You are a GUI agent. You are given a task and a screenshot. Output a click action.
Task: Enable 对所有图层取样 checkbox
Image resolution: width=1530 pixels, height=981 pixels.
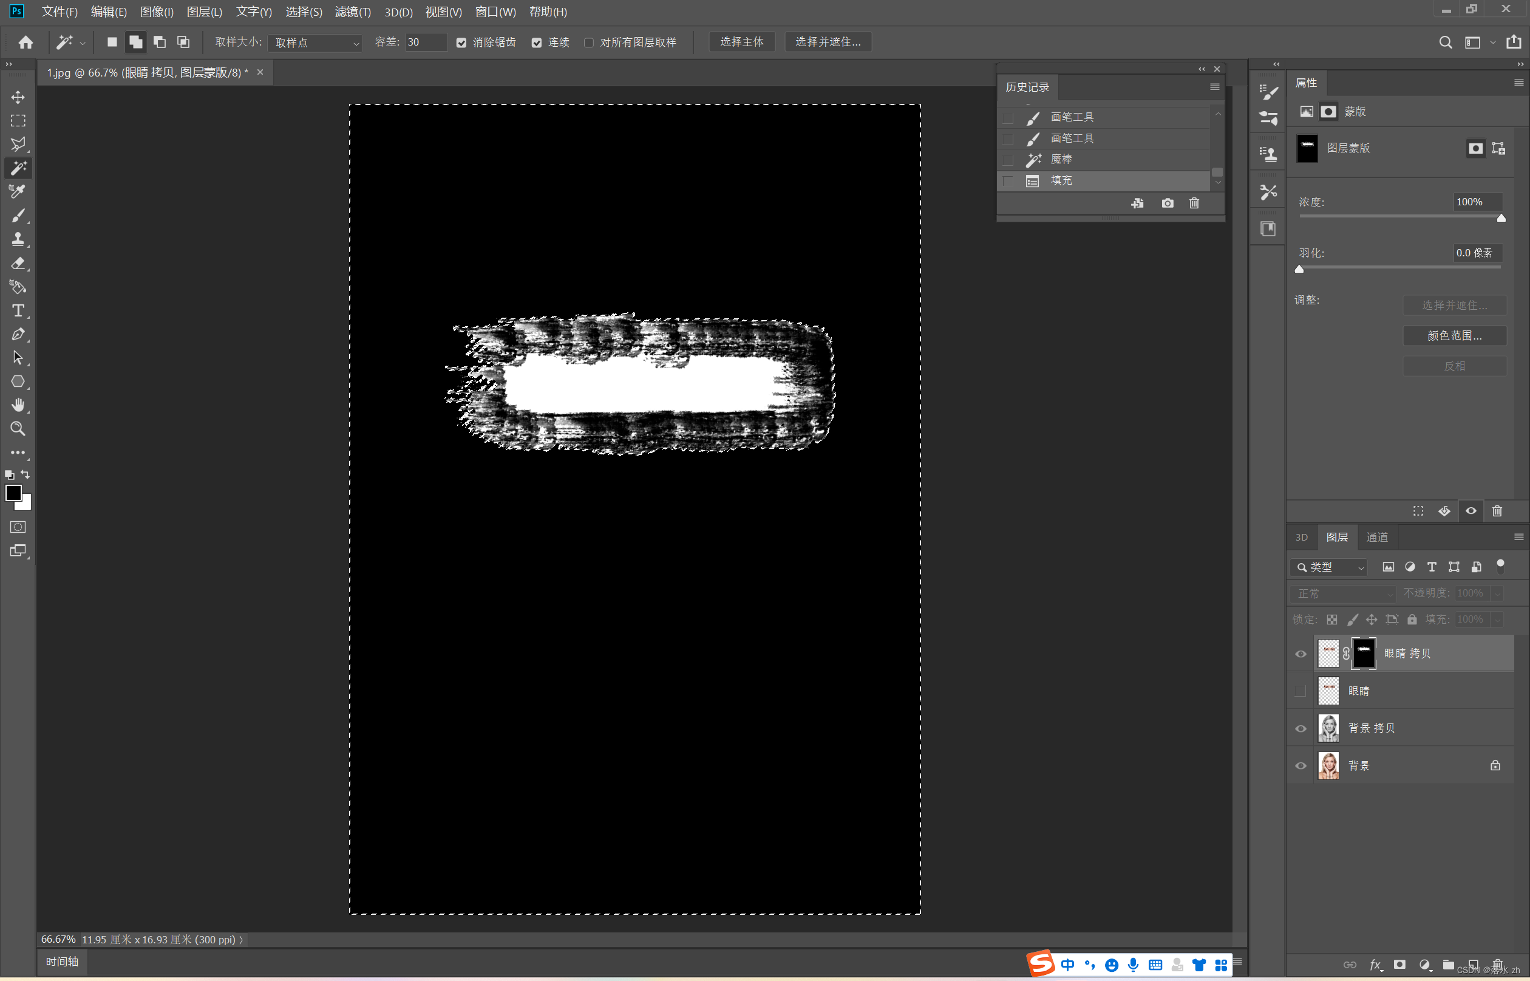tap(589, 43)
